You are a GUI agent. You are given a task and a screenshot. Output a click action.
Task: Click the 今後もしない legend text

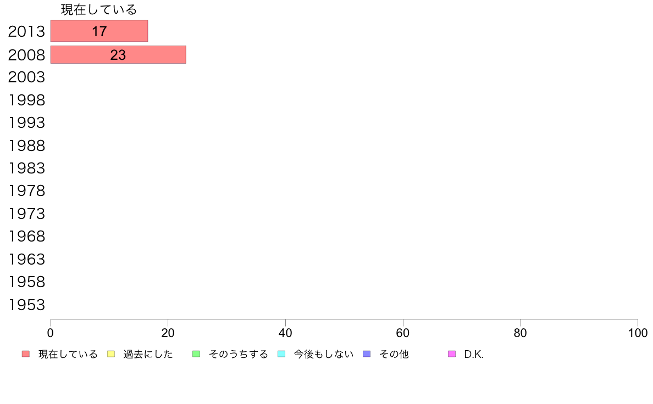click(x=324, y=354)
